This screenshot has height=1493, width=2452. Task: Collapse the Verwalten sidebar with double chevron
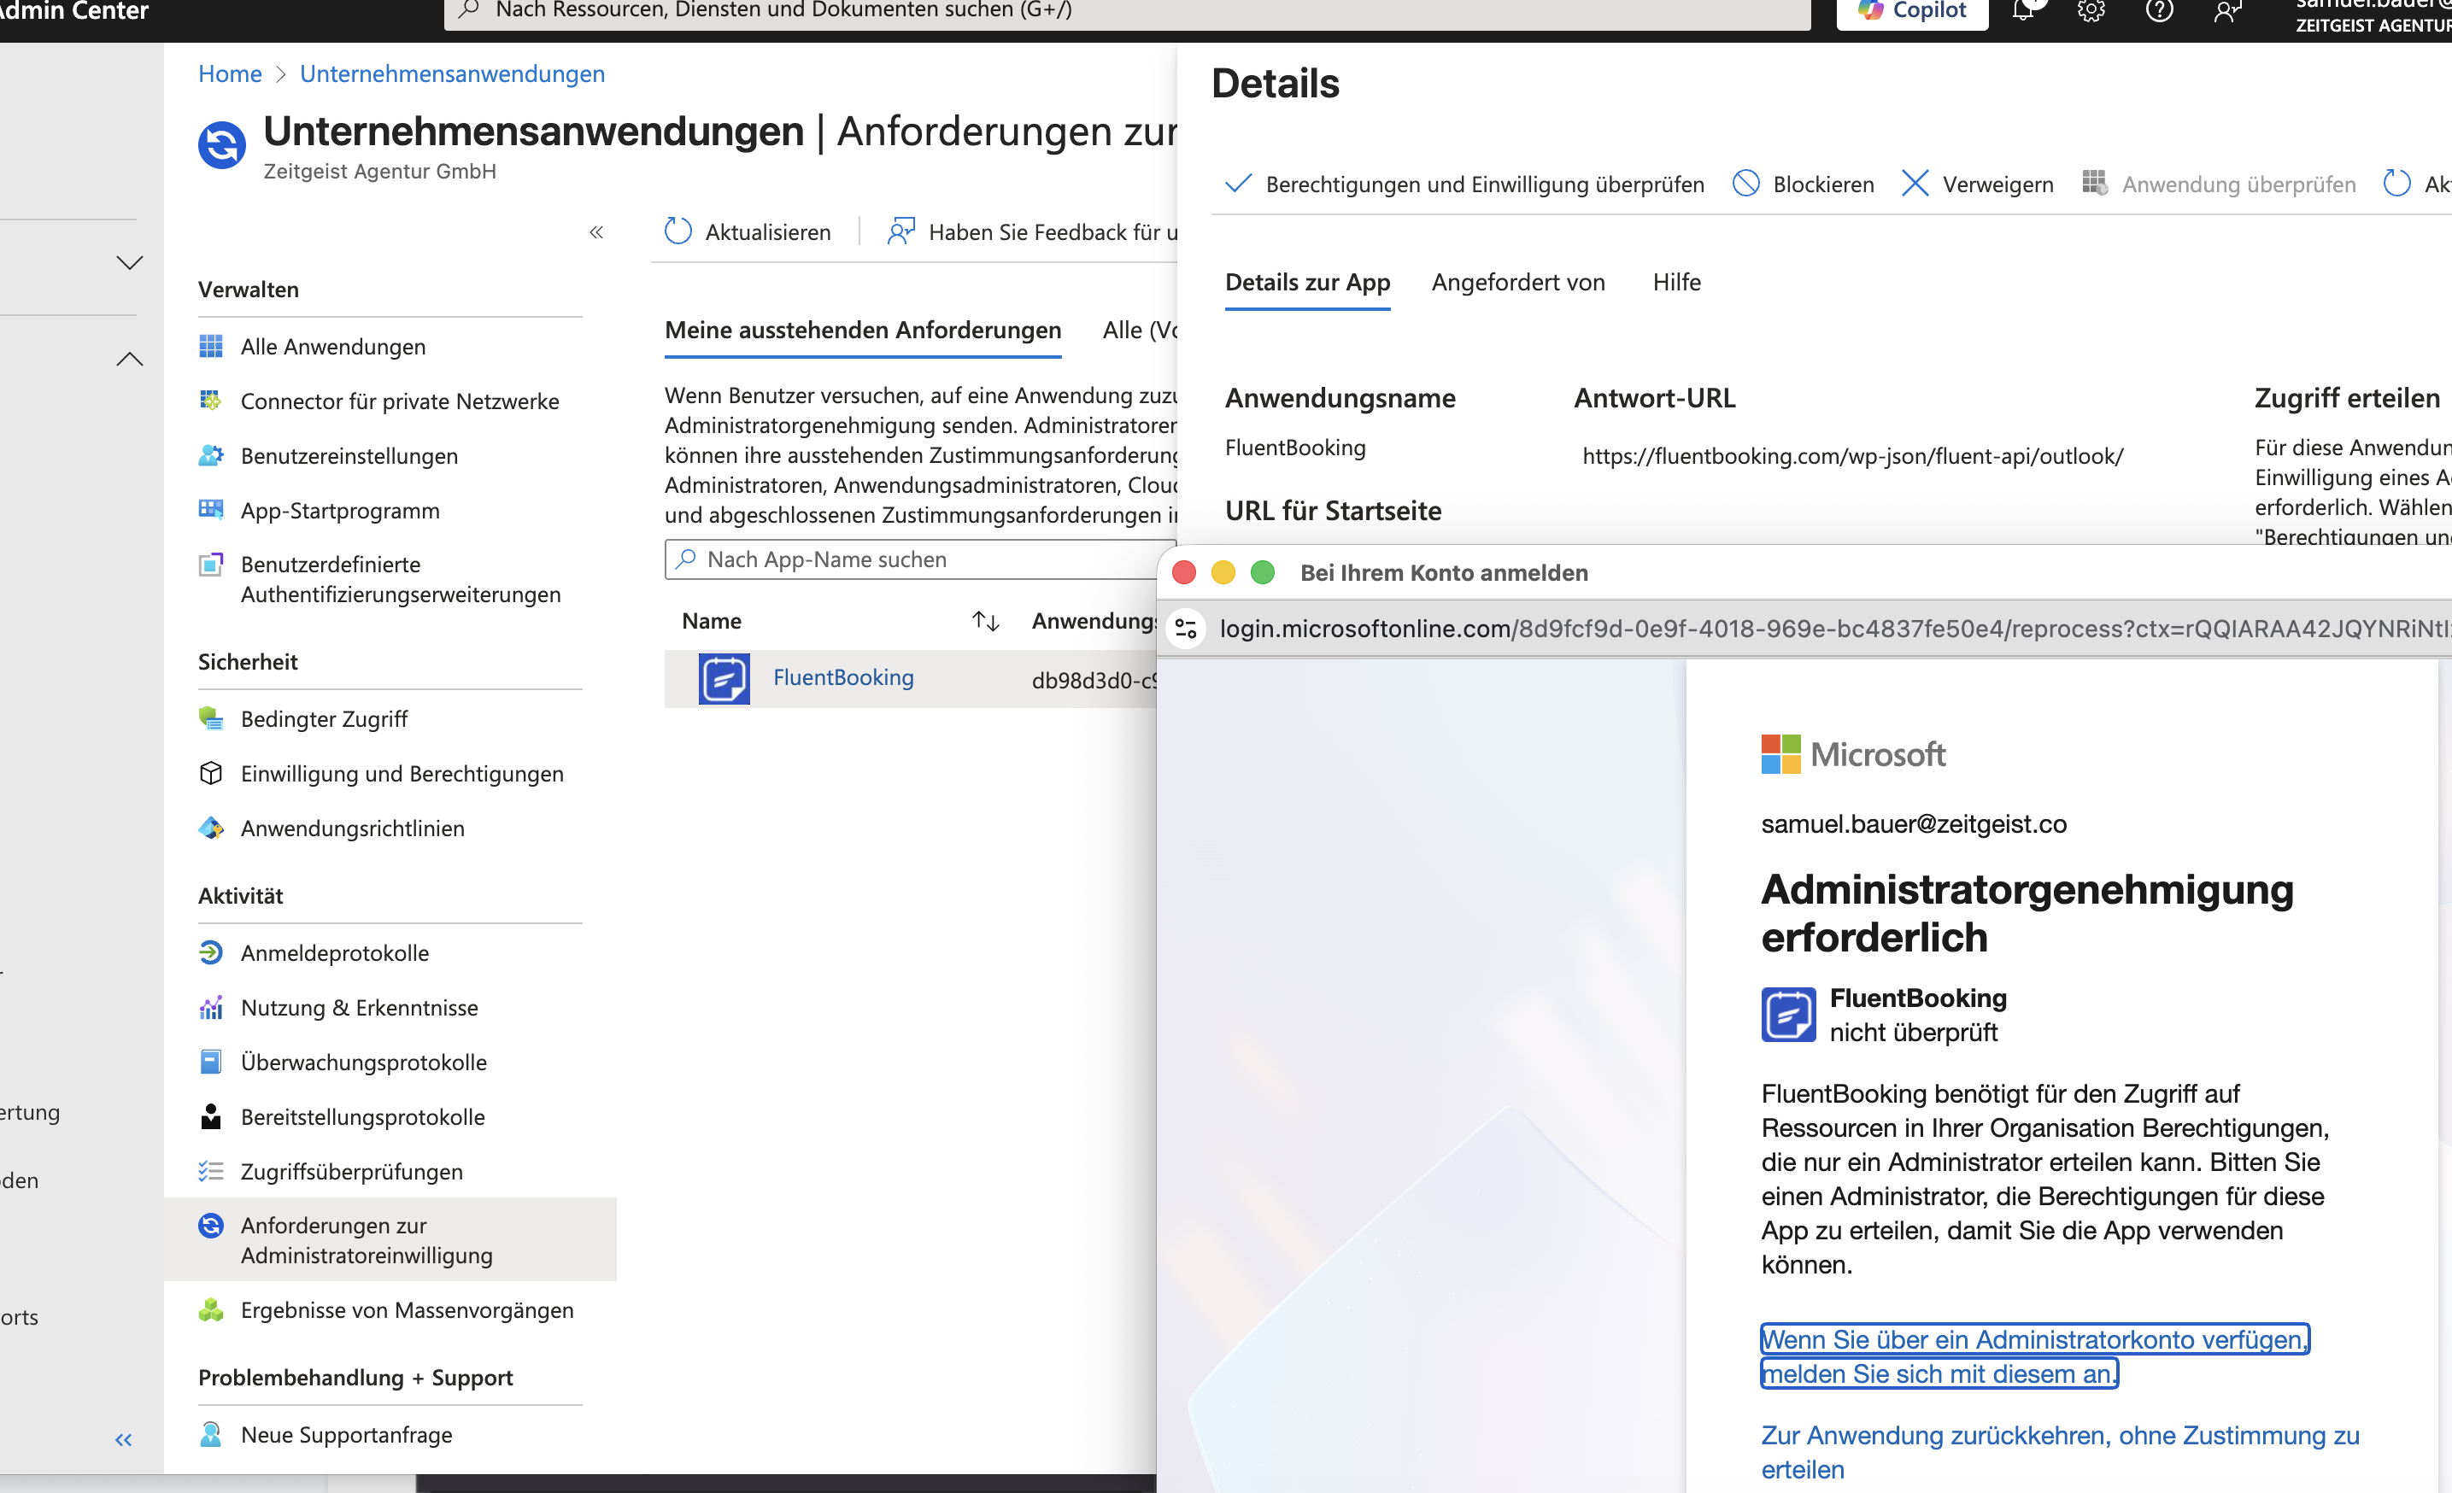click(596, 231)
